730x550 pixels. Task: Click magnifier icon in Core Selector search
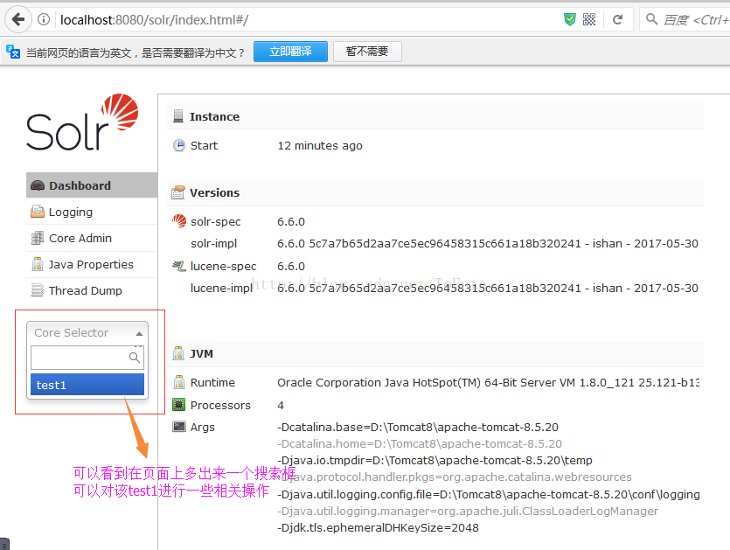[x=134, y=358]
